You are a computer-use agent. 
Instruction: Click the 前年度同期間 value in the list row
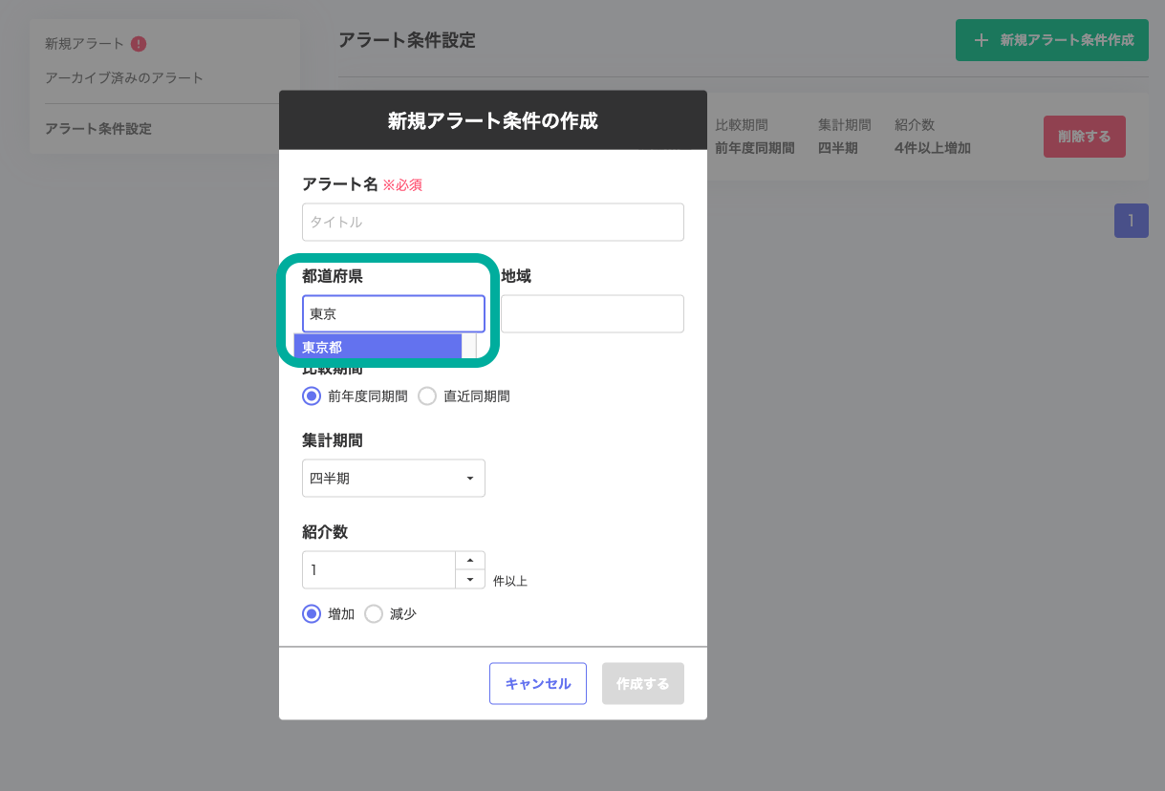tap(755, 148)
